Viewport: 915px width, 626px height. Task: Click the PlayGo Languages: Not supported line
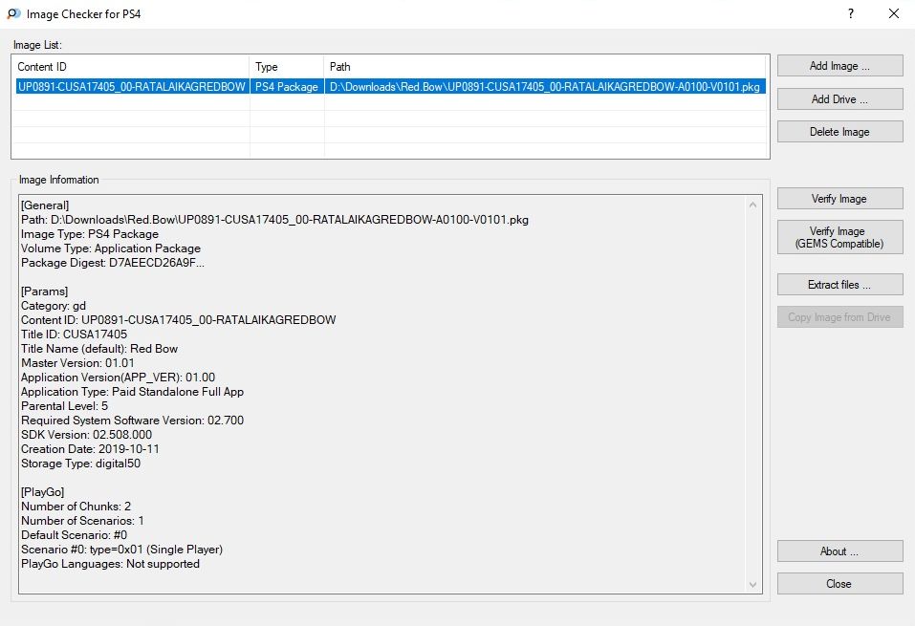click(110, 564)
